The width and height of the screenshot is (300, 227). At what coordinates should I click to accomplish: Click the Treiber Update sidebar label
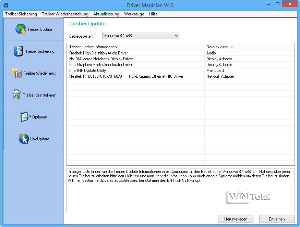coord(40,29)
